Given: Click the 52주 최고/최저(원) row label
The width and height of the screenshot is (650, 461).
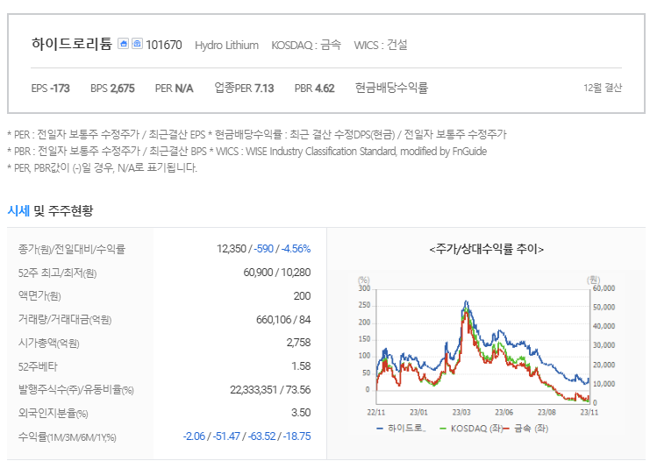Looking at the screenshot, I should [x=57, y=273].
